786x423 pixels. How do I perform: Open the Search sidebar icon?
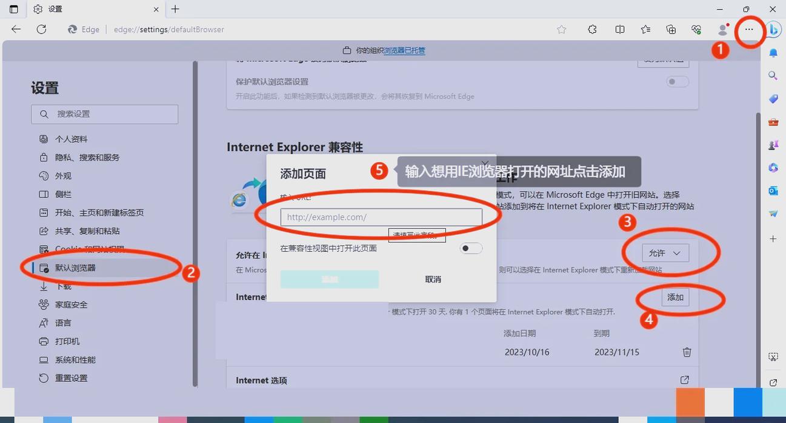coord(773,75)
